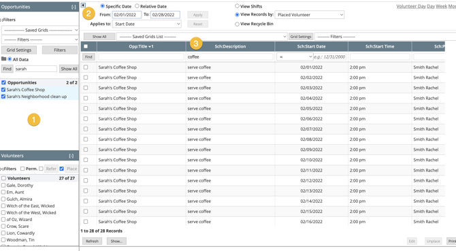Sort by the Sch:Description column header
Viewport: 456px width, 251px height.
pos(230,46)
